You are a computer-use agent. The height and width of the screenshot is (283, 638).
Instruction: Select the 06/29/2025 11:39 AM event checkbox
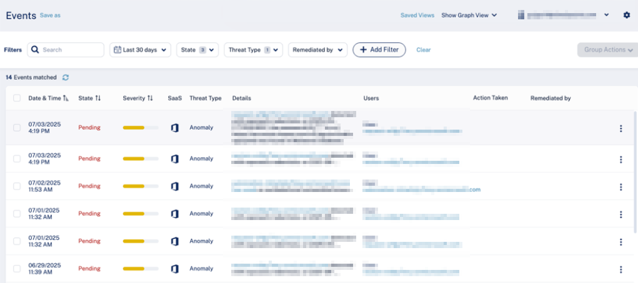(x=17, y=269)
